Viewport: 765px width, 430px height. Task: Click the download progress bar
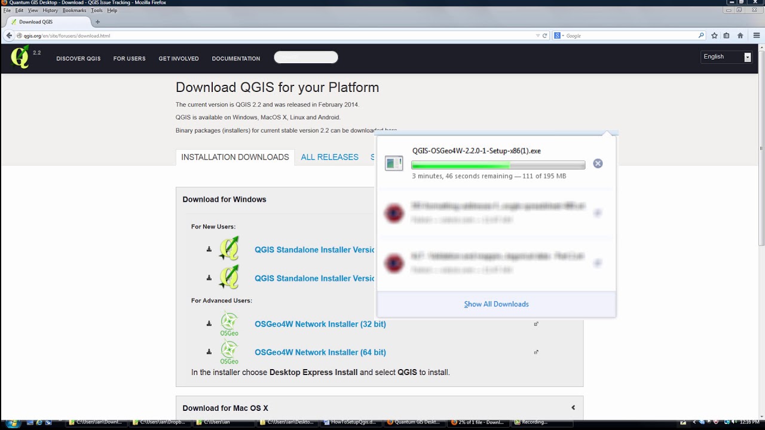498,165
